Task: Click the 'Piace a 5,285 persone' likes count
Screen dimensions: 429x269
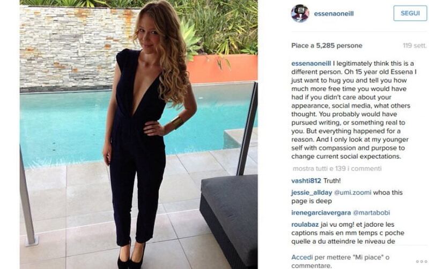Action: tap(327, 45)
